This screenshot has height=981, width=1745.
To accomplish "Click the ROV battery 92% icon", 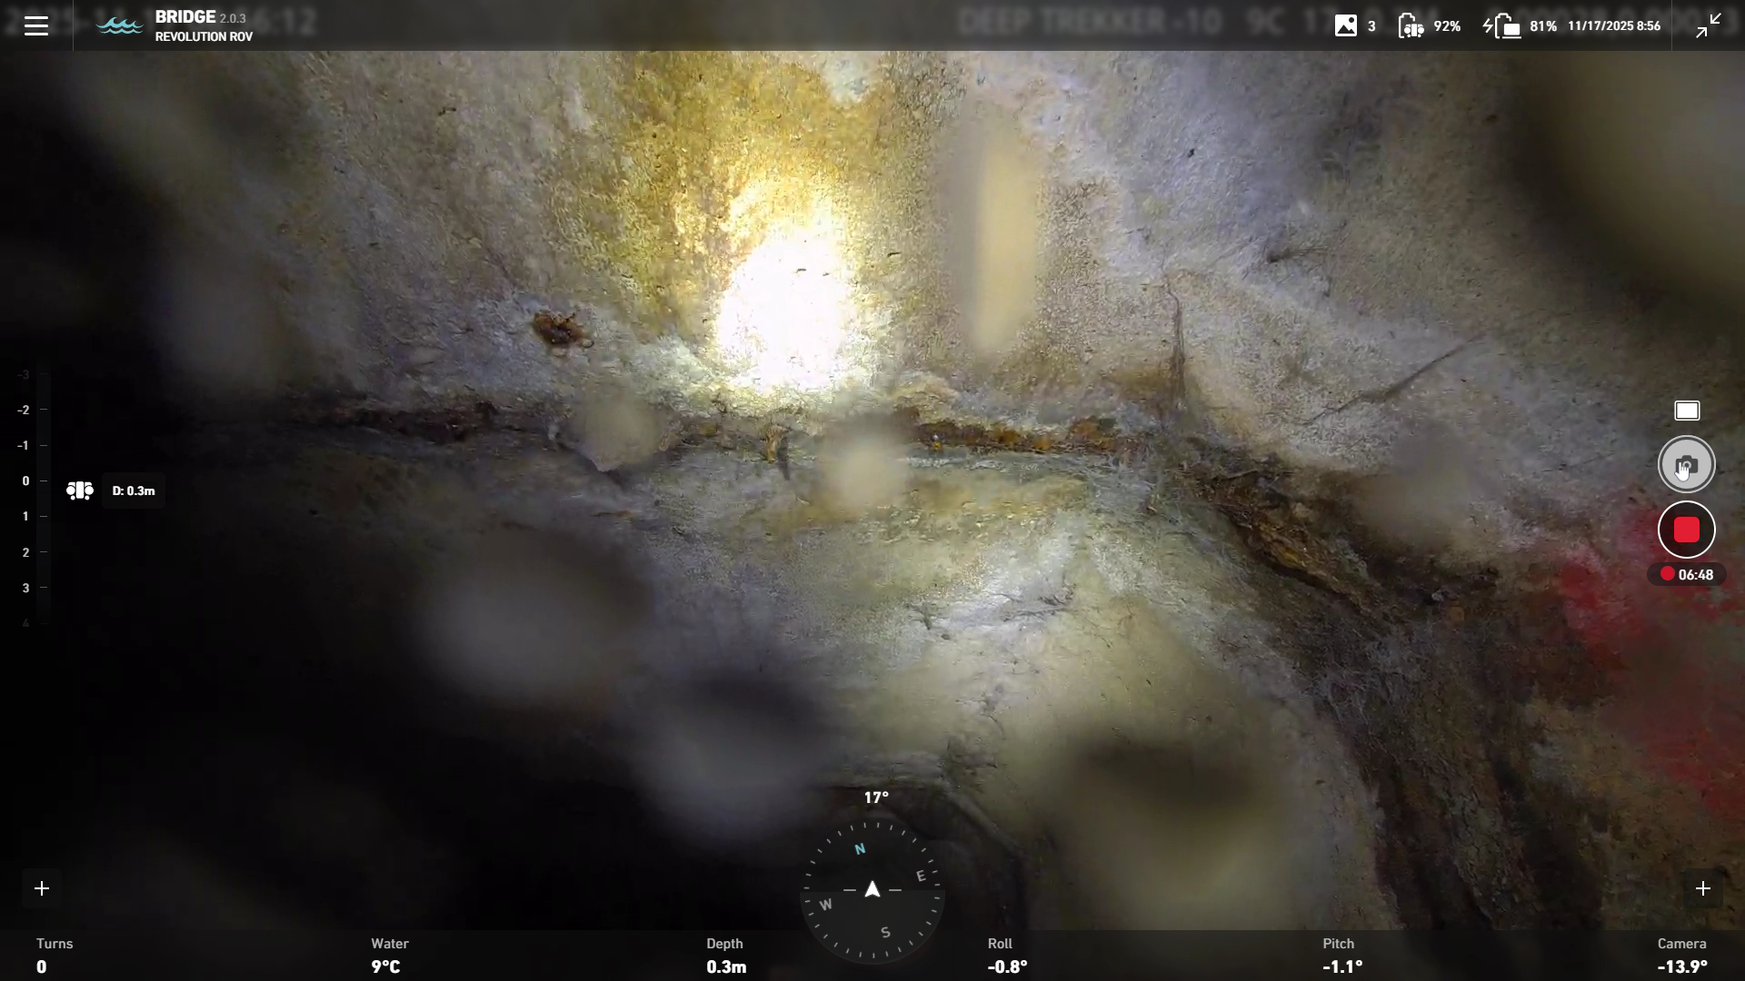I will point(1411,26).
